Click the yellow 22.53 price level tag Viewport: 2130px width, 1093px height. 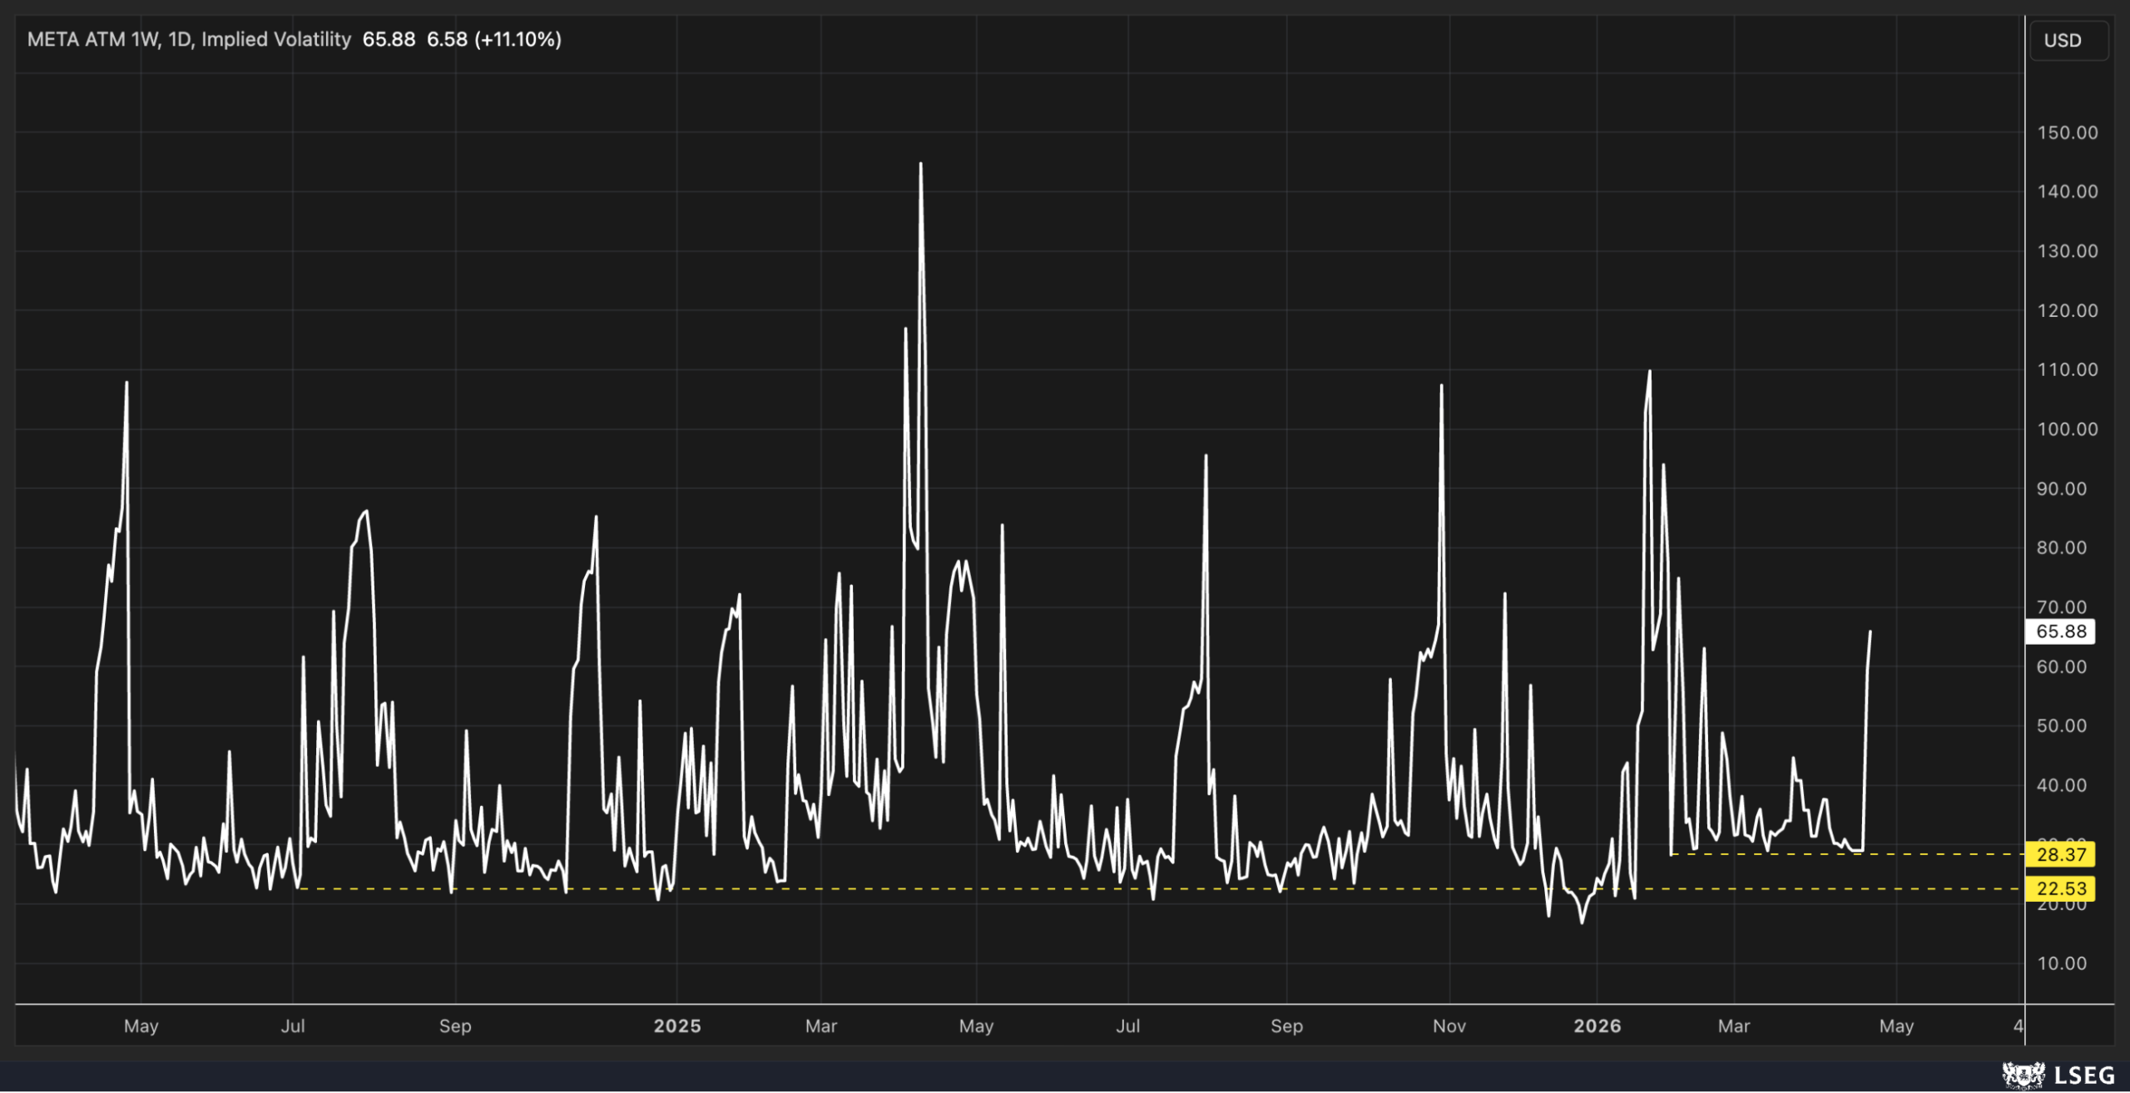(x=2061, y=888)
